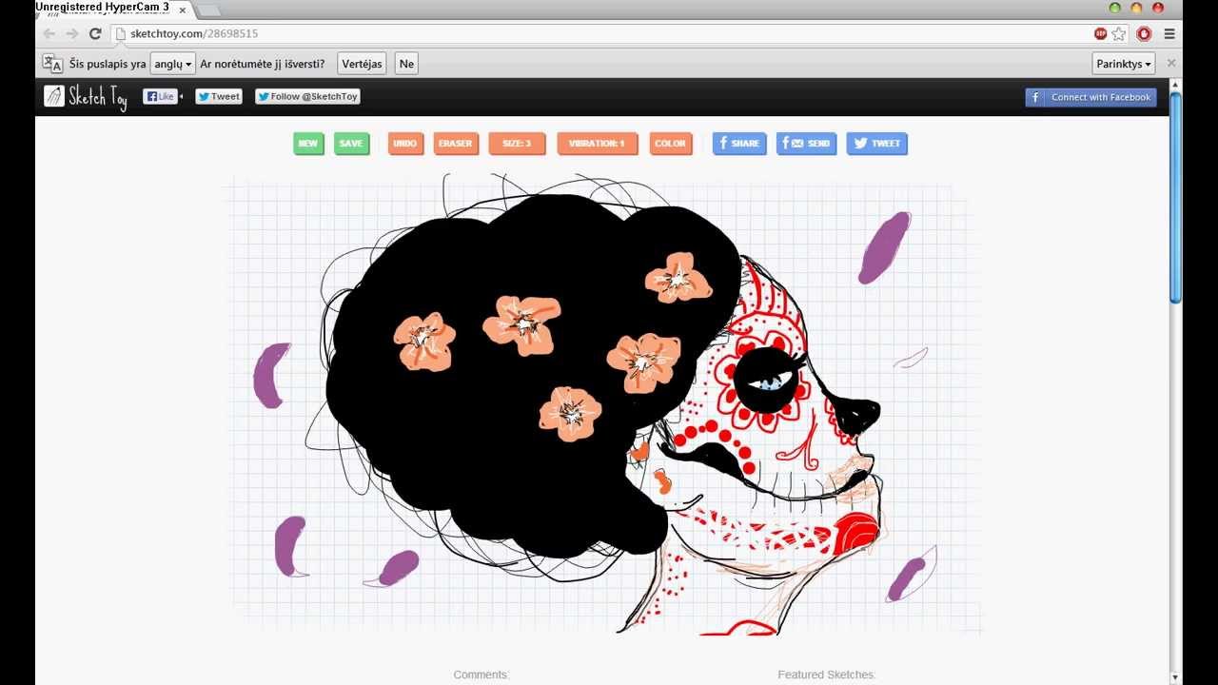Select the Eraser tool

click(455, 144)
